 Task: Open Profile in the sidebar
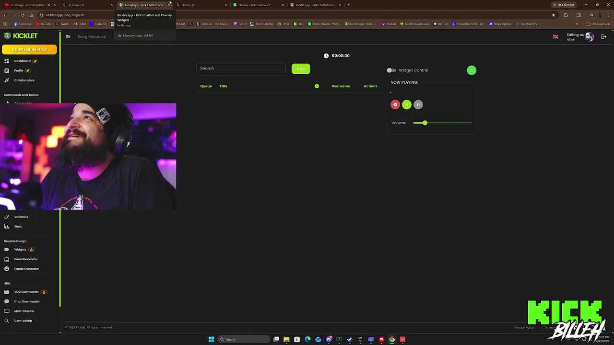[19, 70]
